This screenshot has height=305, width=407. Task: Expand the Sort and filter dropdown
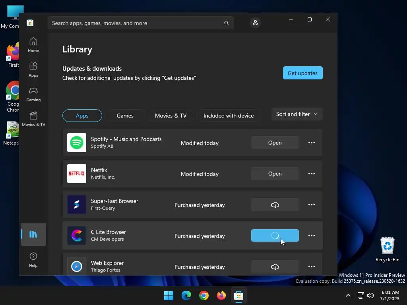point(297,114)
